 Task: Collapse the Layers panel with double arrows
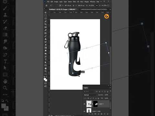tap(108, 86)
